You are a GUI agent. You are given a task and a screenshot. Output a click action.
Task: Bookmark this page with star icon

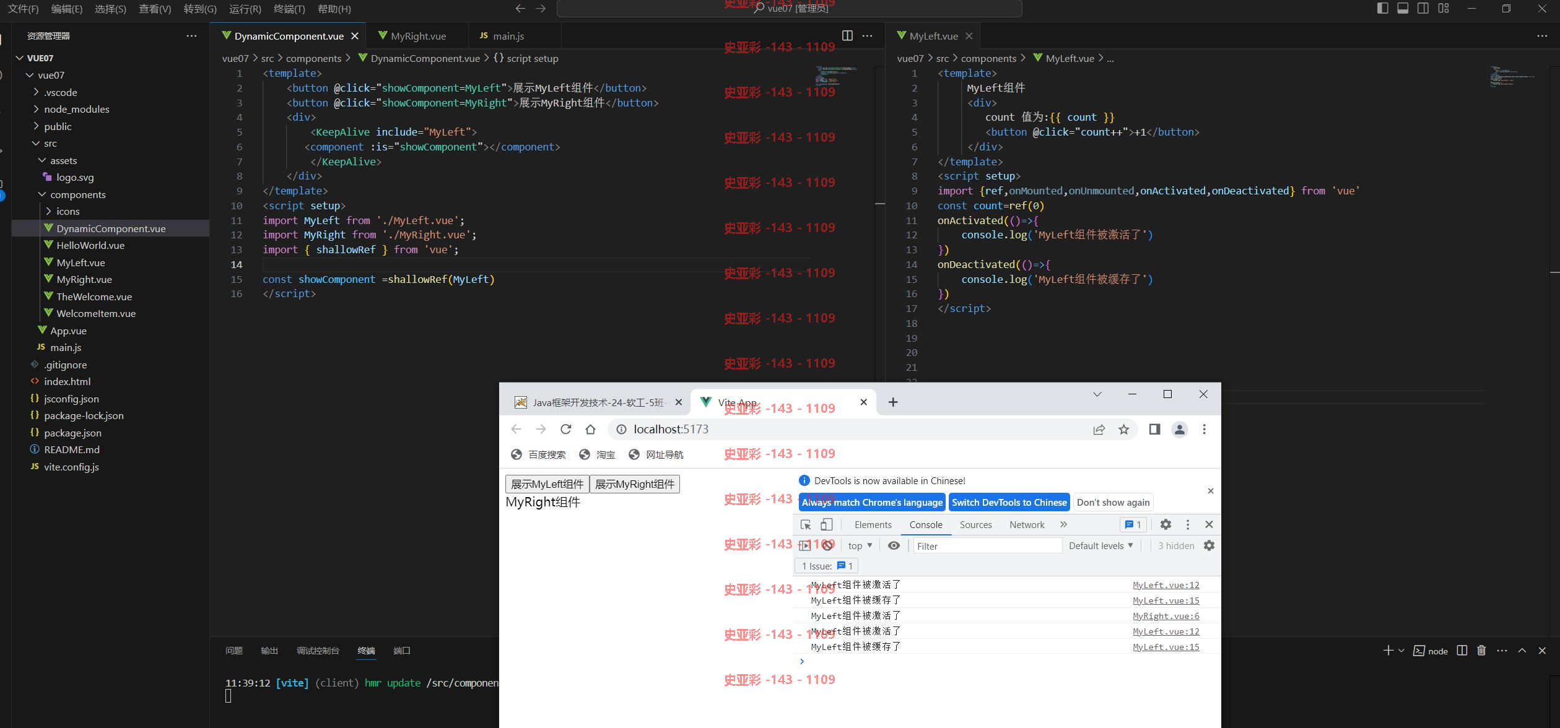click(1123, 429)
